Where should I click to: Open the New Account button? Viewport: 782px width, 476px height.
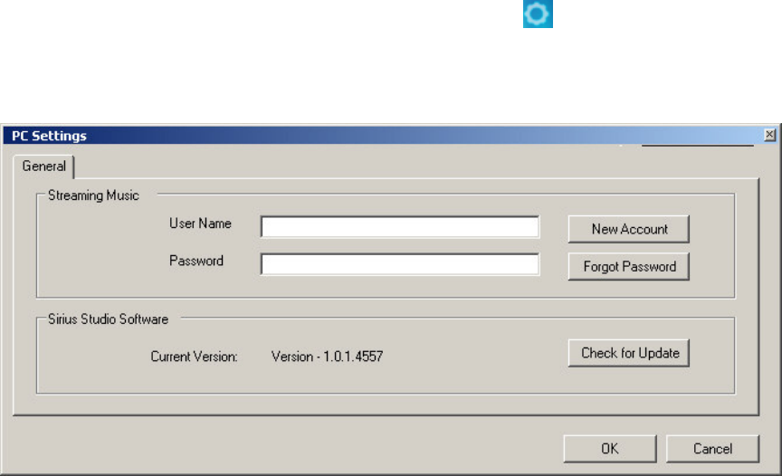[629, 229]
